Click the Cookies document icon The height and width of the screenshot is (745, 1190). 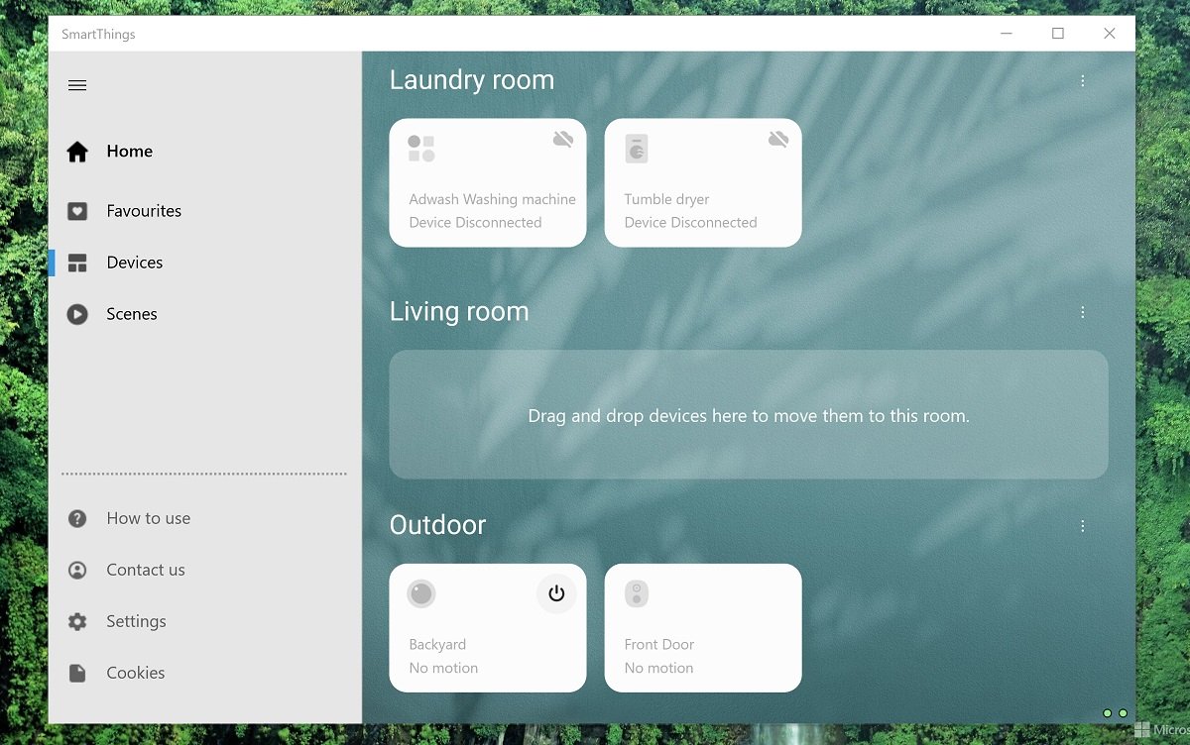tap(77, 673)
